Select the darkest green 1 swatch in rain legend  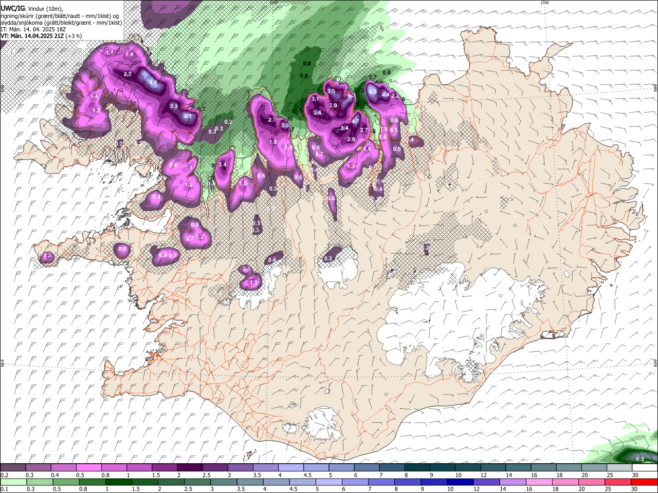click(x=119, y=482)
